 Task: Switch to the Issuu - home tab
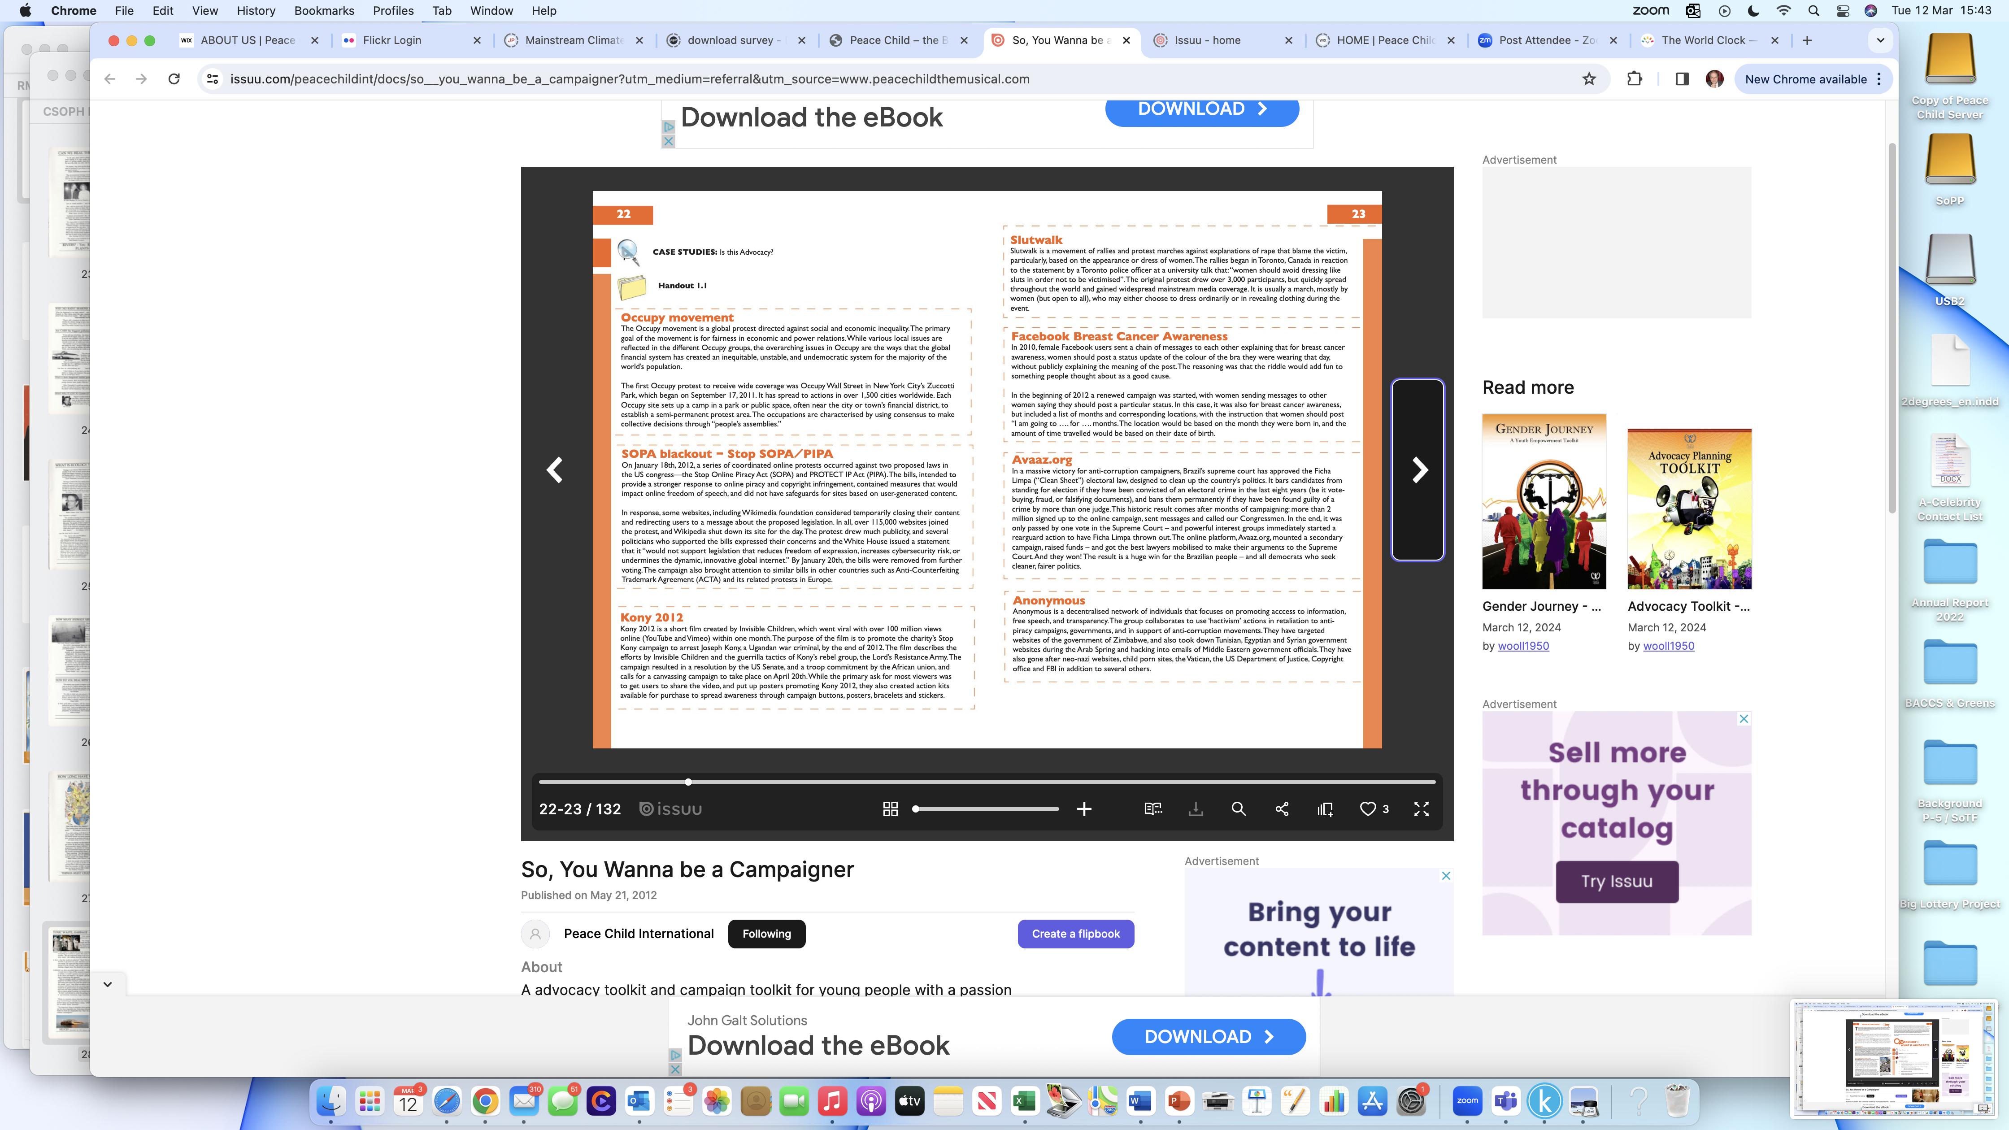[1207, 40]
